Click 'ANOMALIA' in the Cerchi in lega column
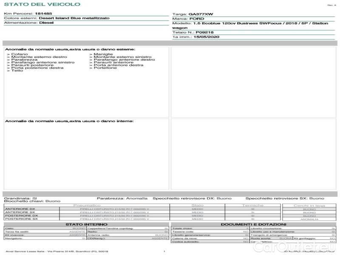Viewport: 340px width, 255px height. (x=309, y=219)
